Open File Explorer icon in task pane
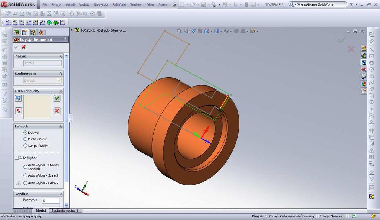The image size is (380, 220). coord(364,62)
